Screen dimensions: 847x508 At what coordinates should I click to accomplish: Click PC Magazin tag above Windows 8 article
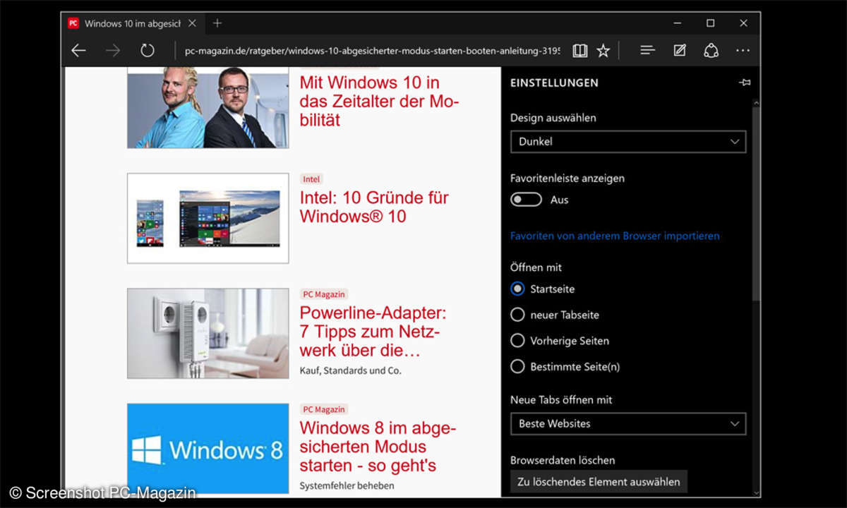324,409
